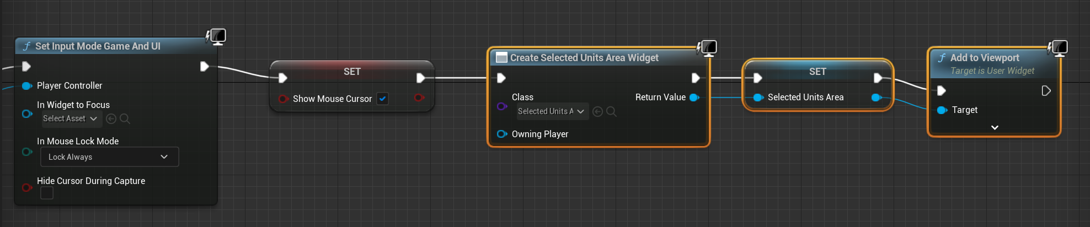The image size is (1090, 227).
Task: Click the Target input pin on Add to Viewport
Action: (x=942, y=110)
